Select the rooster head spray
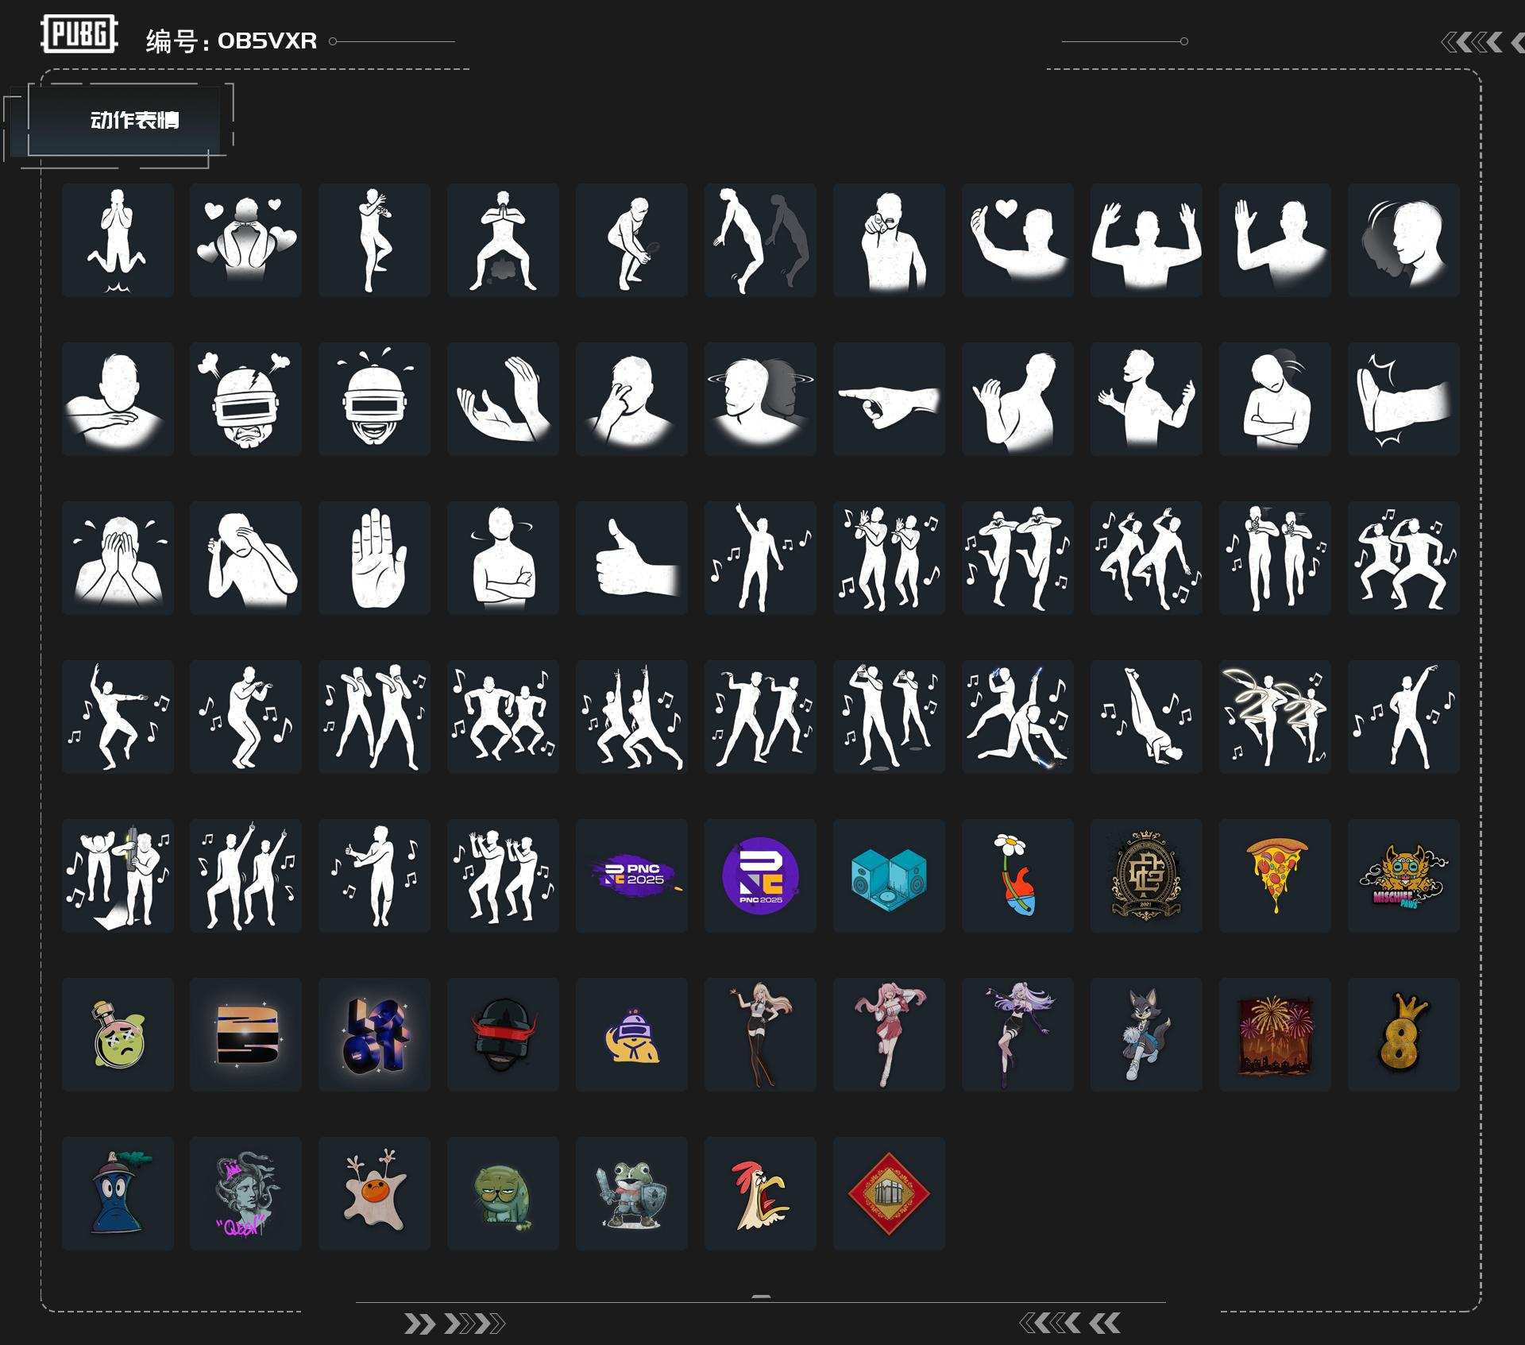Viewport: 1525px width, 1345px height. [760, 1193]
